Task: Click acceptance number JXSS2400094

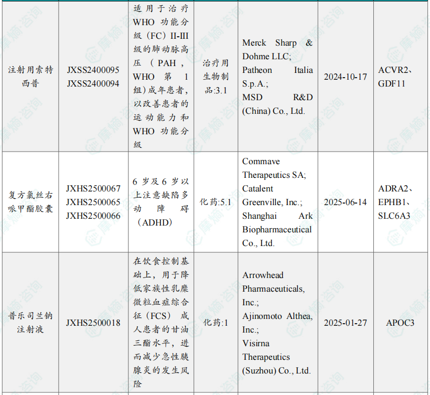Action: tap(93, 83)
